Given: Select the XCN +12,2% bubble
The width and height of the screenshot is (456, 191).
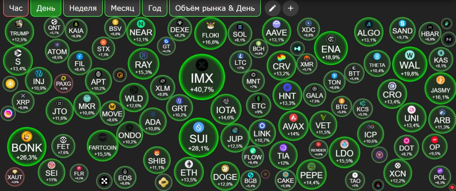Looking at the screenshot, I should click(x=398, y=173).
